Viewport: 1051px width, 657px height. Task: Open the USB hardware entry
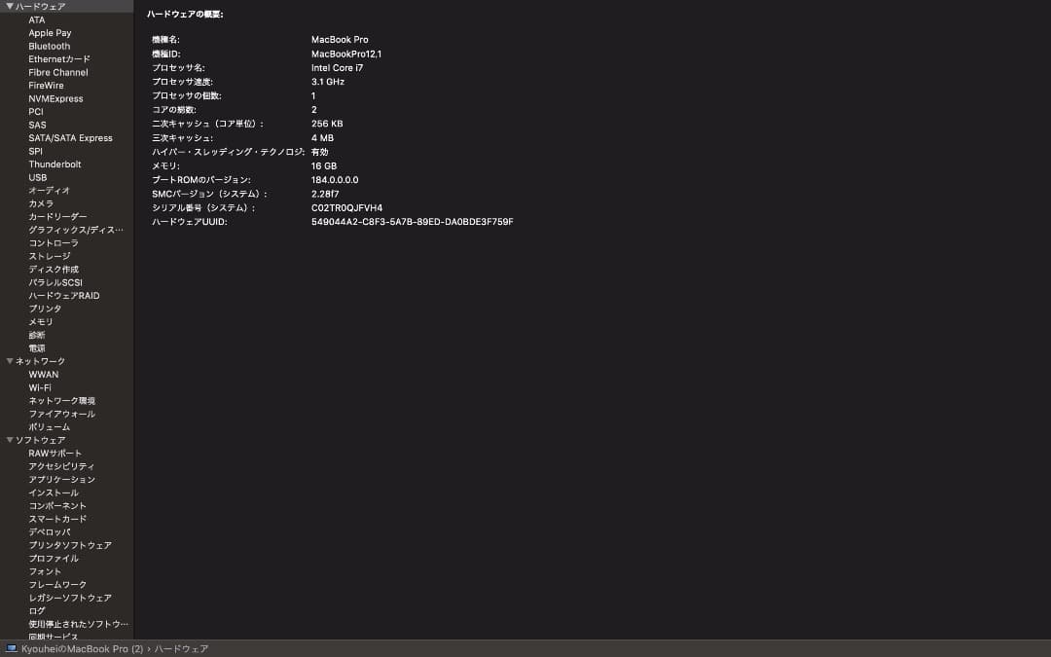point(37,177)
